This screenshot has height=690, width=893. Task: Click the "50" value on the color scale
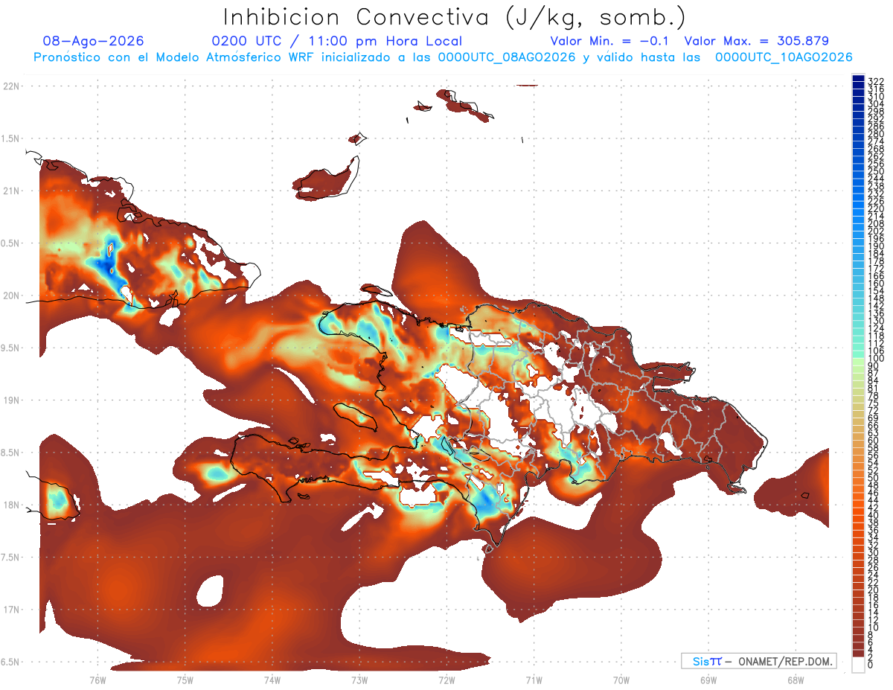[873, 478]
